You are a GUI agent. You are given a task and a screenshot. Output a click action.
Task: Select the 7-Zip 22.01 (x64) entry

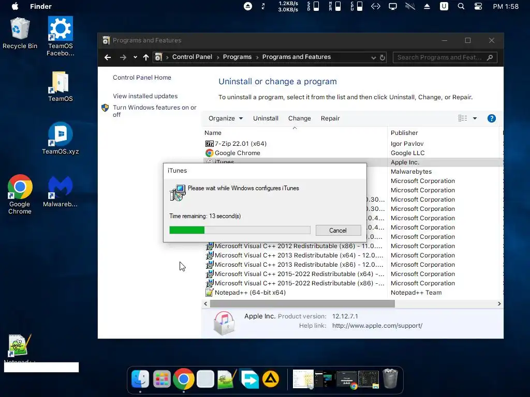241,144
